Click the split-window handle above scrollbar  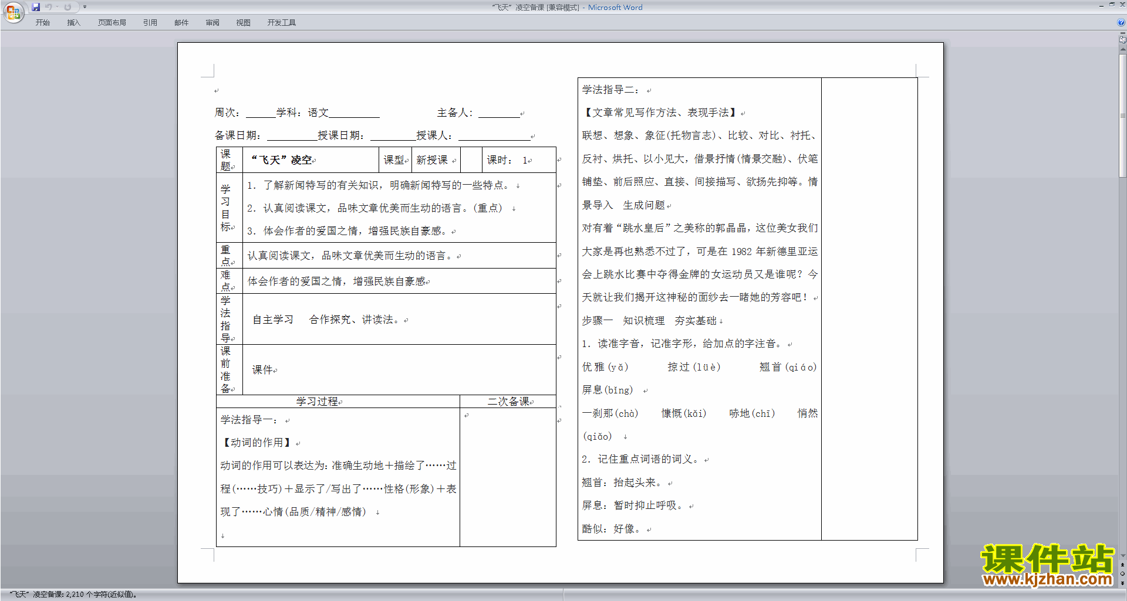(1123, 34)
